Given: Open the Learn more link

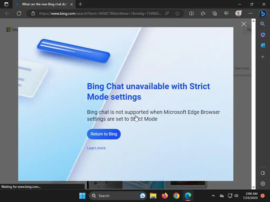Looking at the screenshot, I should 96,148.
